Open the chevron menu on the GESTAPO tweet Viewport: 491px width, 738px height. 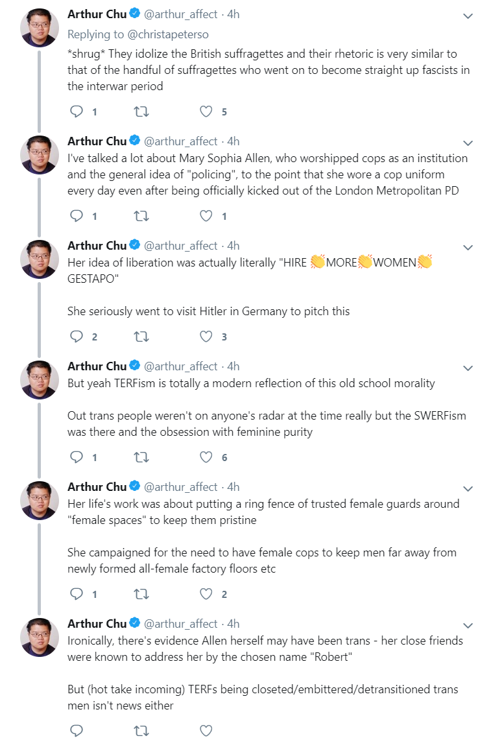click(x=468, y=248)
